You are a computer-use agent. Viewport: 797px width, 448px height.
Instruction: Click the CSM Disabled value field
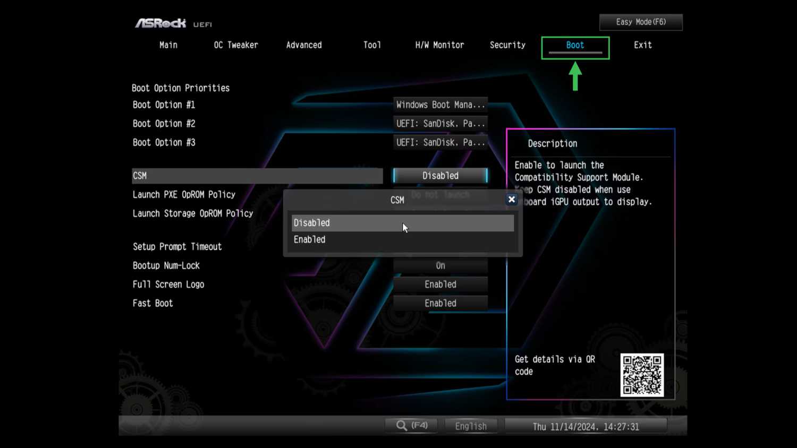(x=440, y=176)
